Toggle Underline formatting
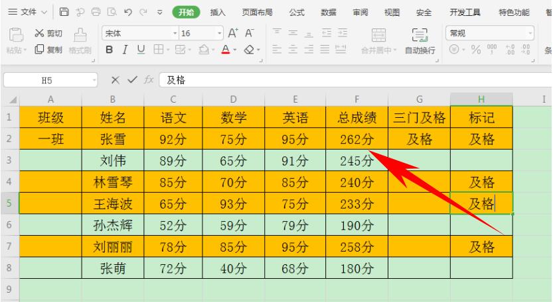This screenshot has height=302, width=553. pyautogui.click(x=141, y=50)
